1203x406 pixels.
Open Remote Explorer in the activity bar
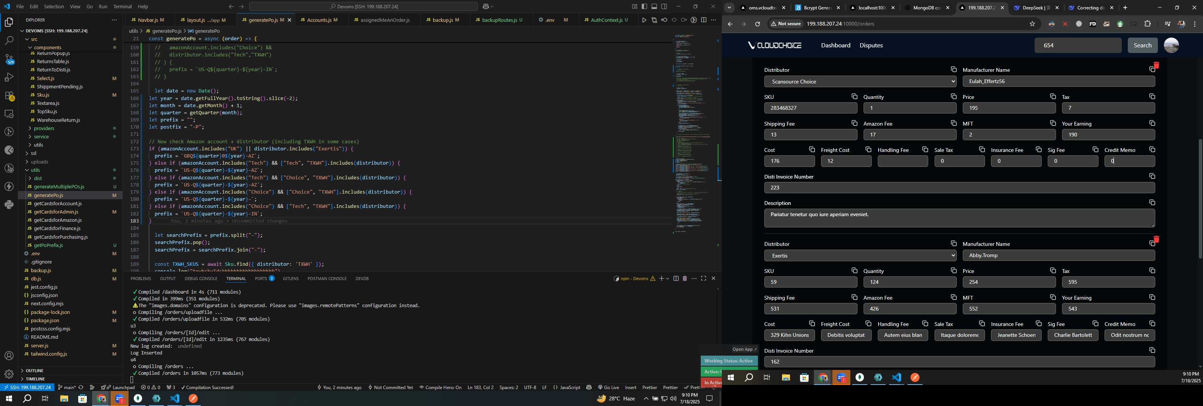coord(9,114)
